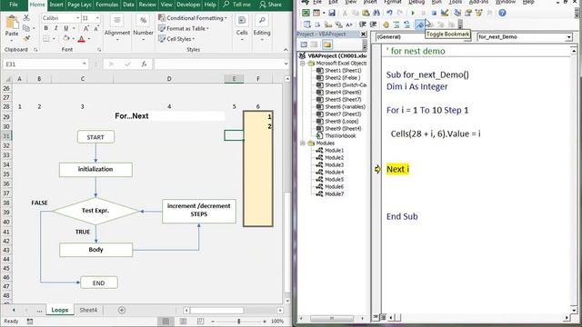
Task: Open the for_next_Demo procedure dropdown
Action: 568,37
